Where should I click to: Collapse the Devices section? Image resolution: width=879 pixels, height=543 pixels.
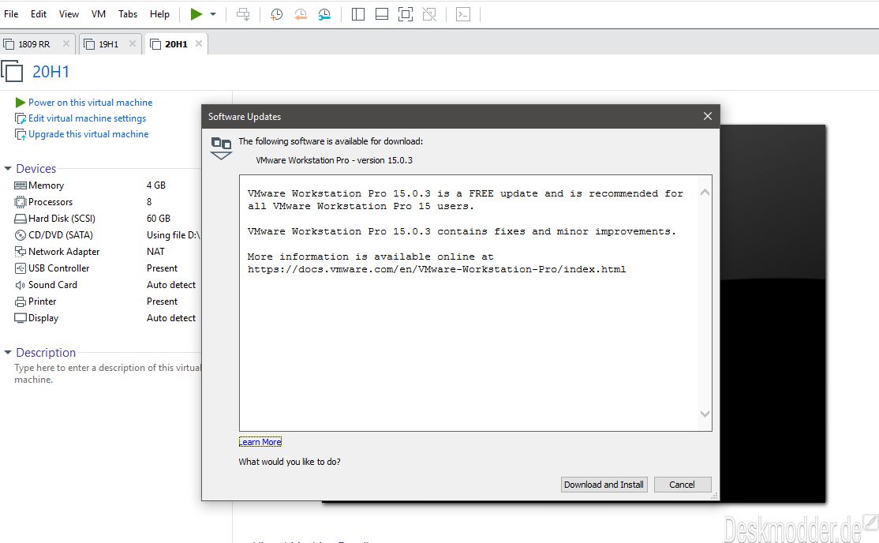pos(8,168)
